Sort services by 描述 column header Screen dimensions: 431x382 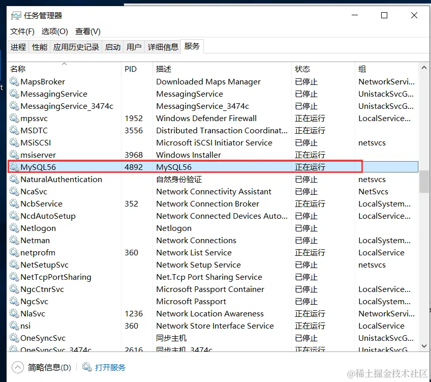pyautogui.click(x=222, y=69)
